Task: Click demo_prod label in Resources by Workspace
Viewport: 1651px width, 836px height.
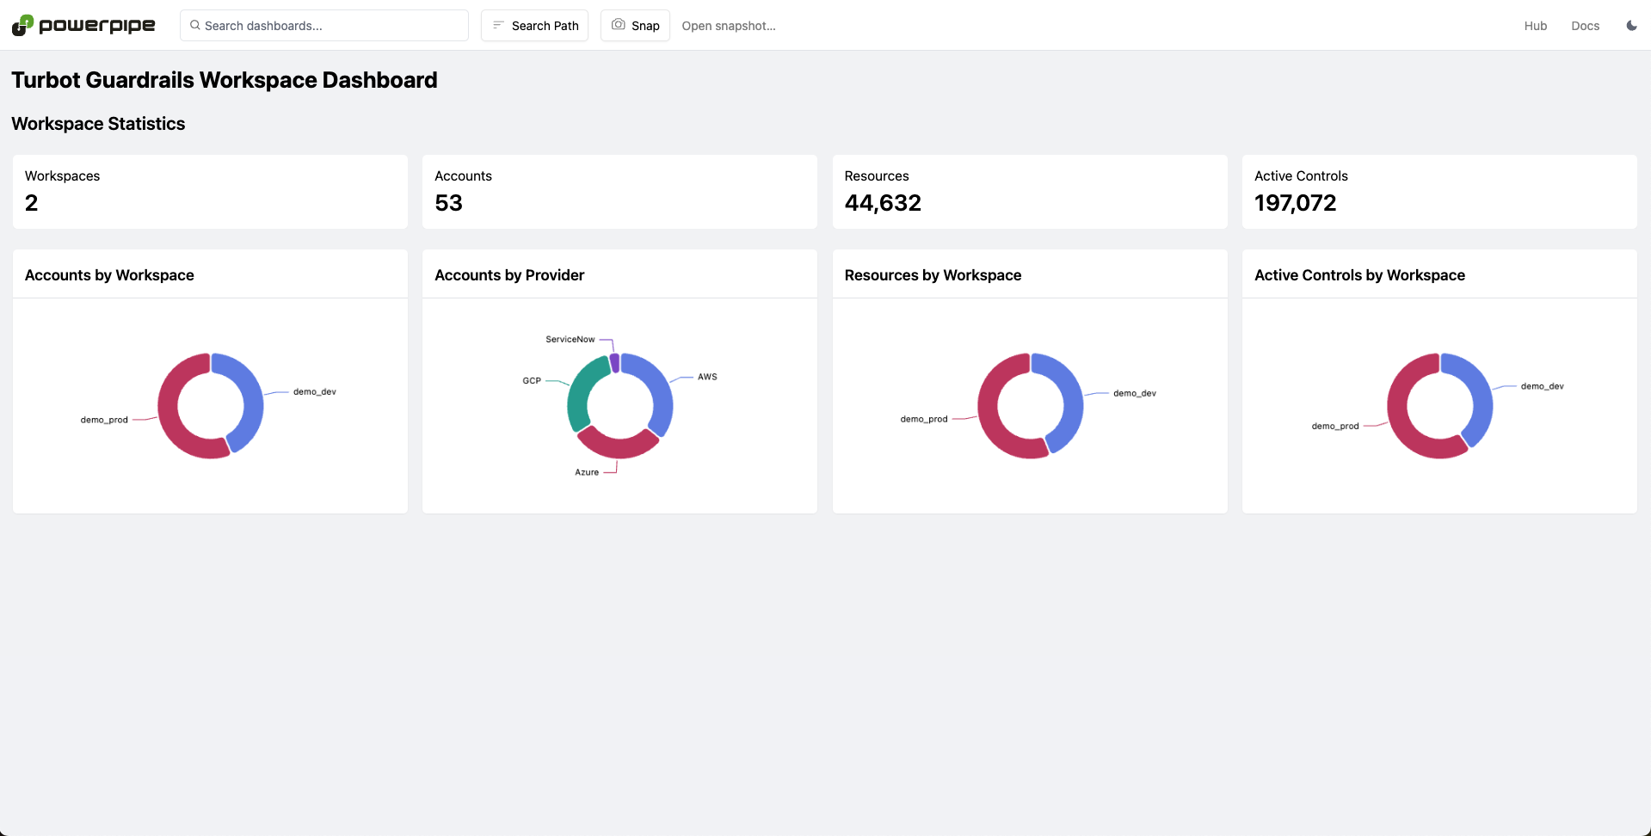Action: click(924, 419)
